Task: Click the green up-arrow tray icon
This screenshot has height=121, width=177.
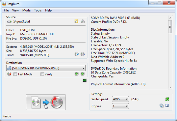Action: point(76,74)
